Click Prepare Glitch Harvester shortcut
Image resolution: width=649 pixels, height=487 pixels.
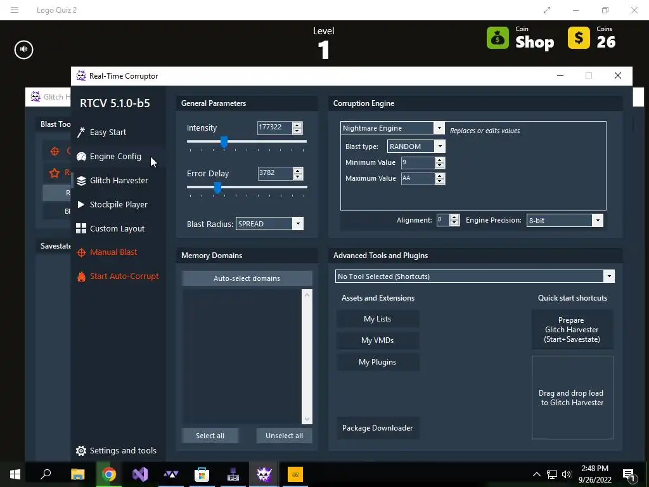point(572,330)
